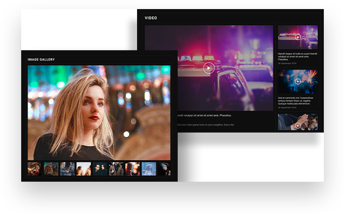Select the last partially visible gallery thumbnail
The height and width of the screenshot is (215, 345).
click(164, 169)
